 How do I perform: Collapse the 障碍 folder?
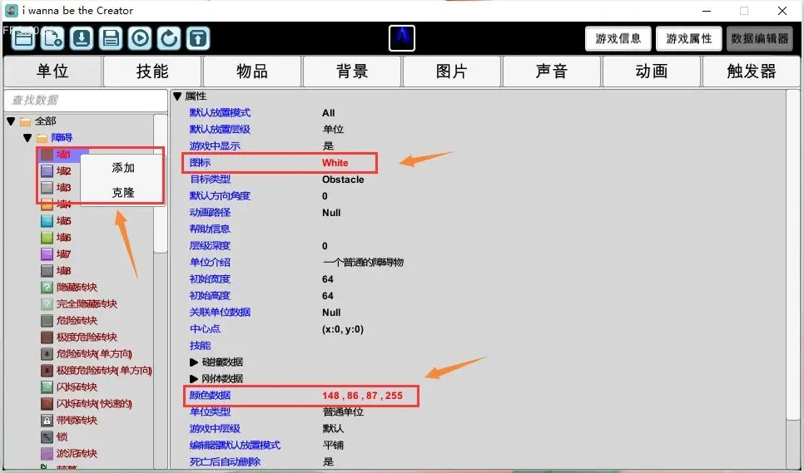27,138
